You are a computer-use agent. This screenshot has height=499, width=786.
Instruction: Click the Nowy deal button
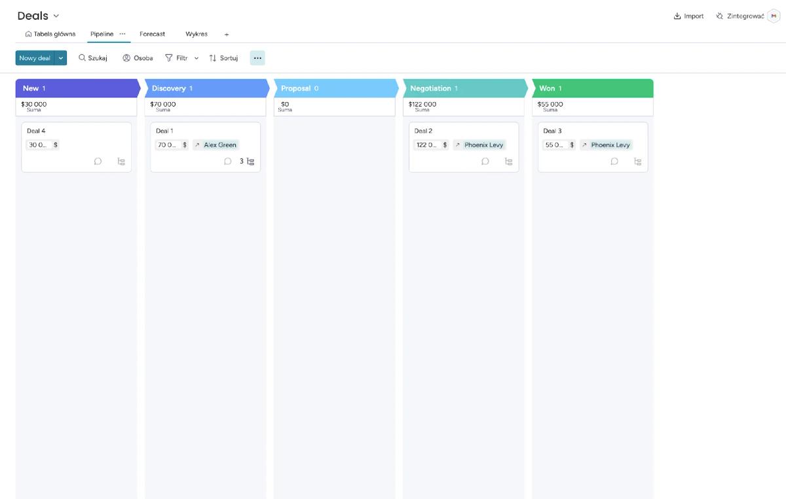coord(35,58)
